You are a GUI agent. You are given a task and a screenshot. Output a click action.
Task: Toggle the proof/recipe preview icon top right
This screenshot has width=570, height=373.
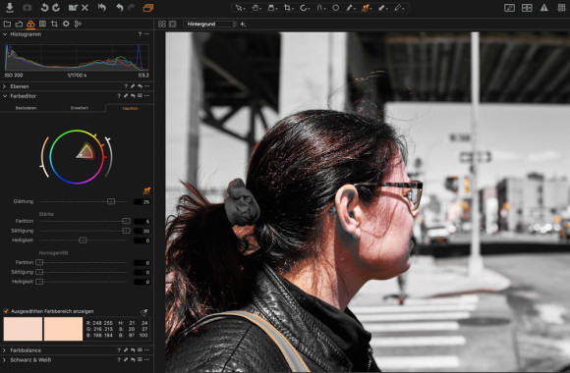[509, 8]
